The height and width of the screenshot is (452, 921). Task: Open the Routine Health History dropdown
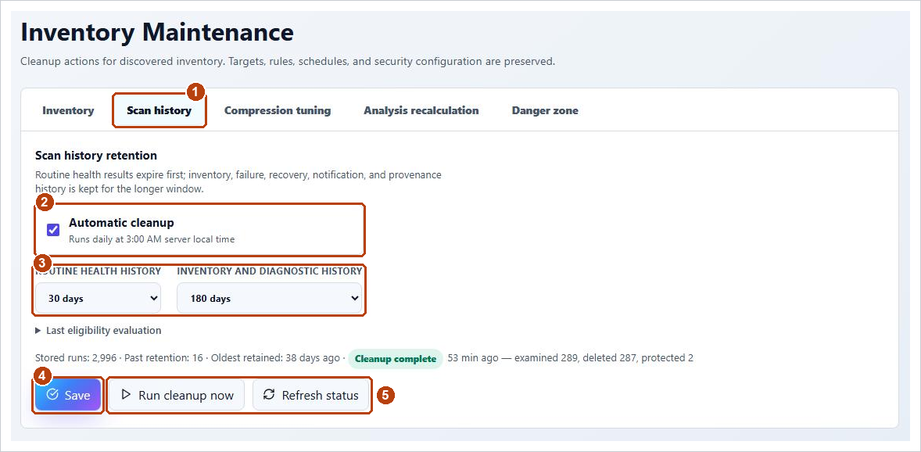pos(98,298)
